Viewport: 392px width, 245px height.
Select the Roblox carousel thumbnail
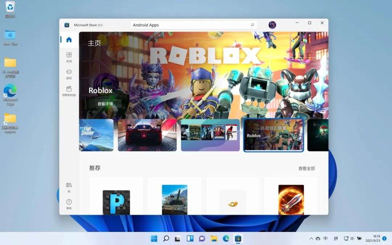tap(274, 135)
